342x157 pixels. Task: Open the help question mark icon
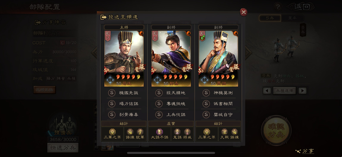[x=278, y=7]
